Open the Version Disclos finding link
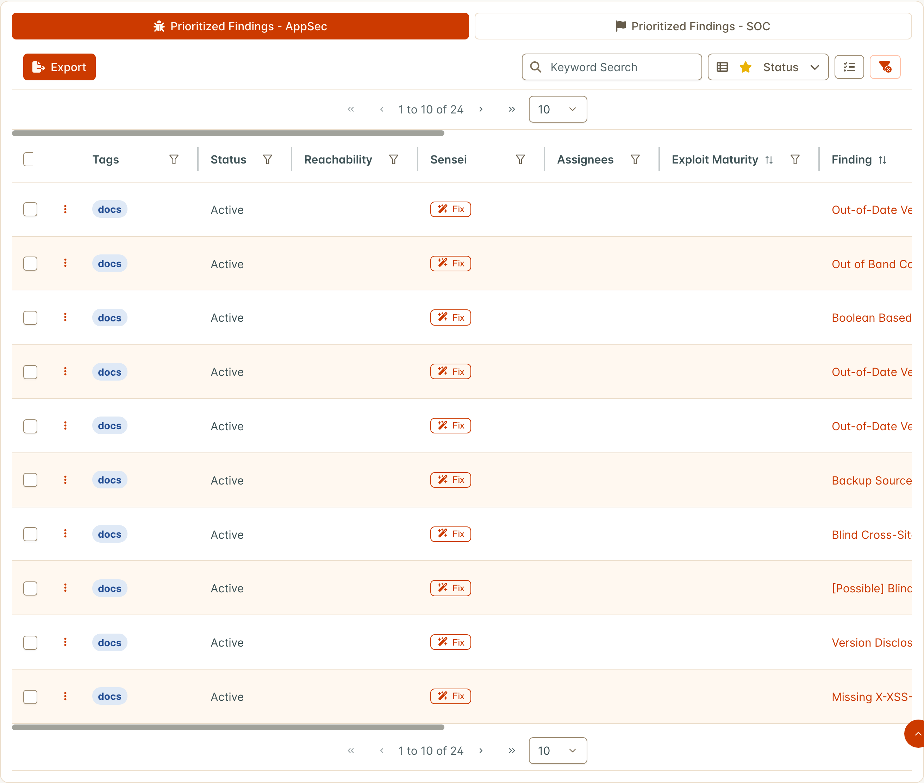Screen dimensions: 924x783 872,643
